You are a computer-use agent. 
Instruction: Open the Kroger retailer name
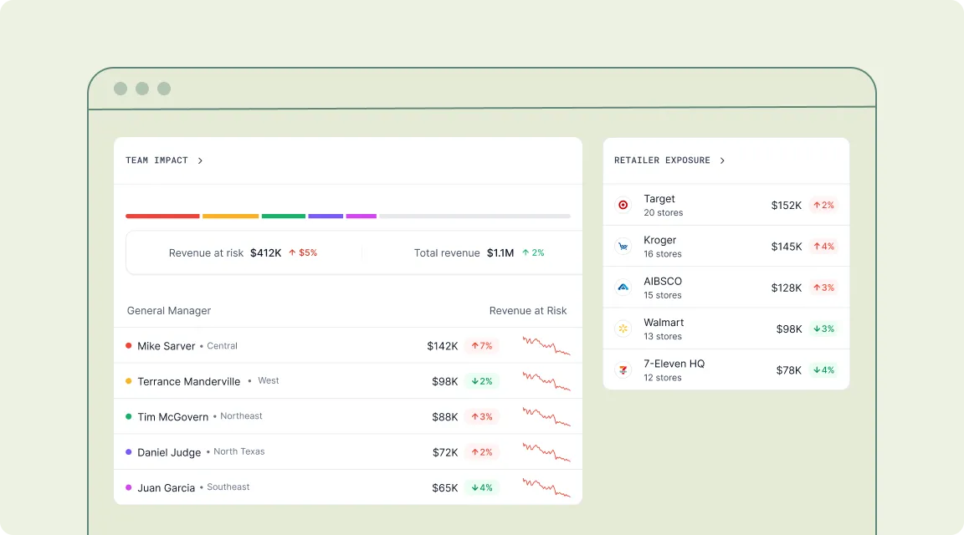(659, 240)
